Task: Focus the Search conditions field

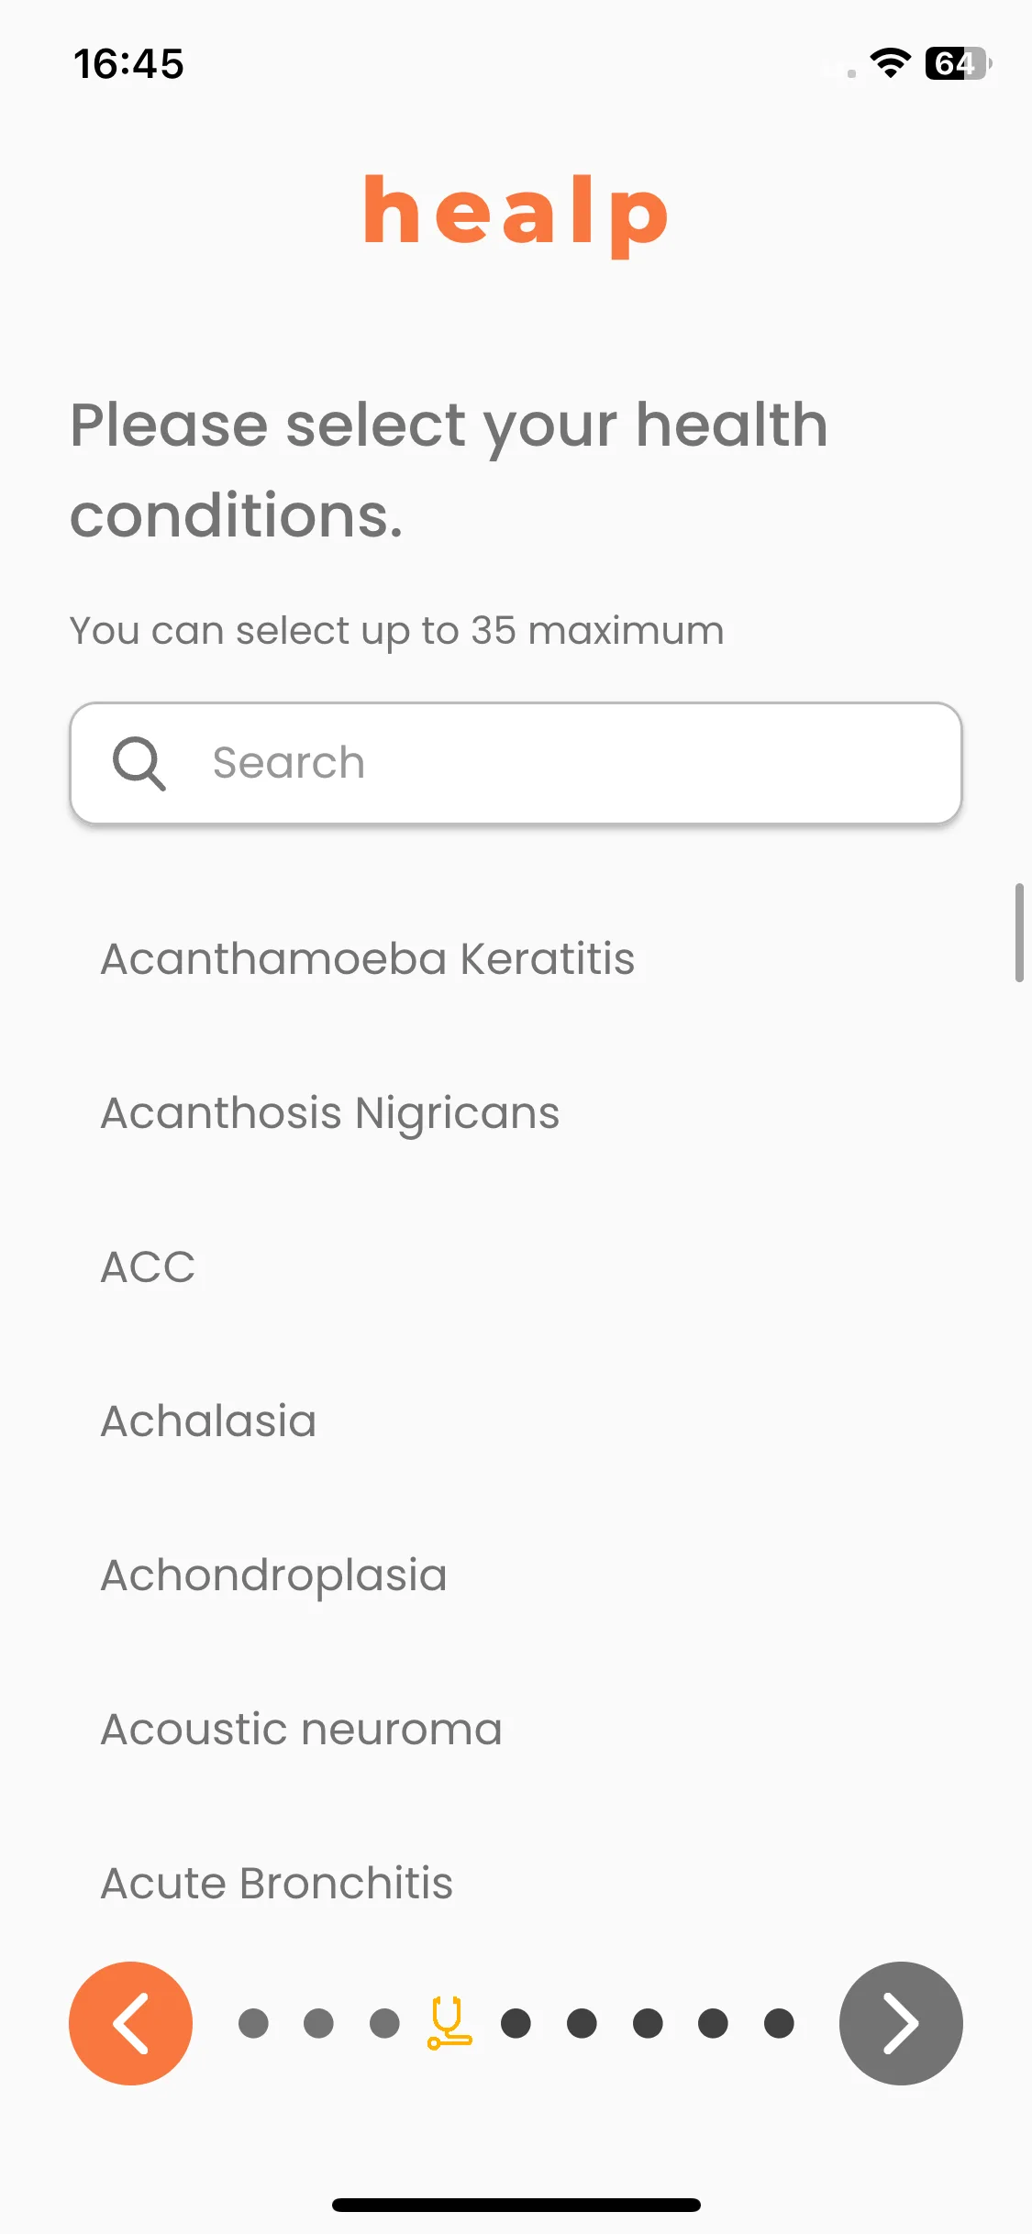Action: pos(516,763)
